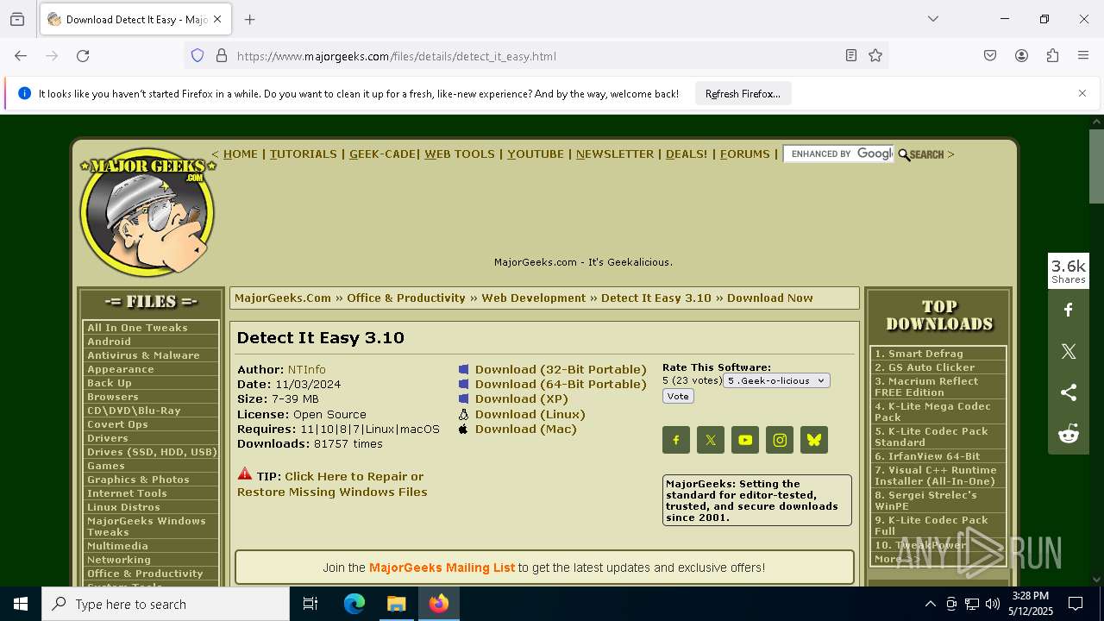Toggle reader view icon in address bar
The image size is (1104, 621).
[851, 56]
